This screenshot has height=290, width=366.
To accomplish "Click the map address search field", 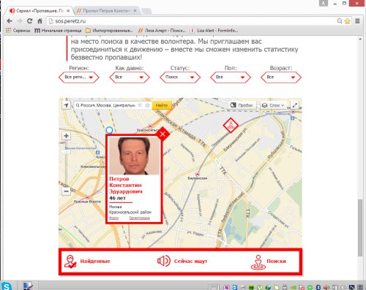I will [108, 105].
